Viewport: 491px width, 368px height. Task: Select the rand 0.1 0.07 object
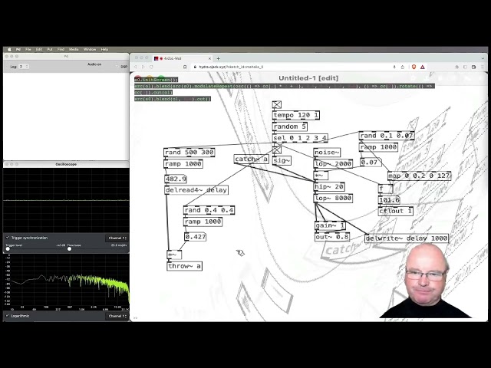[387, 136]
